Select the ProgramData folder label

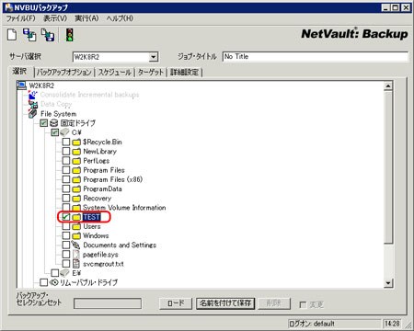[x=102, y=189]
